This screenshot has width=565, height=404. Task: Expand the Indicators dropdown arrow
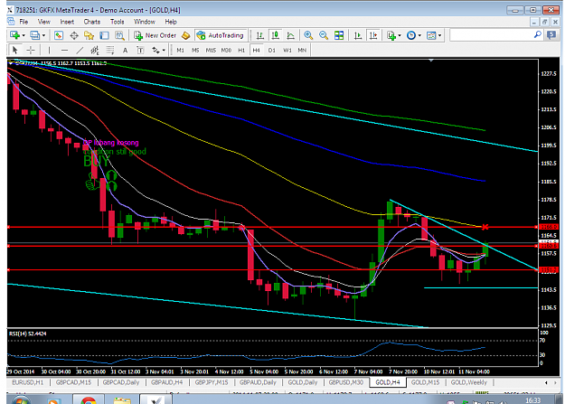(400, 35)
